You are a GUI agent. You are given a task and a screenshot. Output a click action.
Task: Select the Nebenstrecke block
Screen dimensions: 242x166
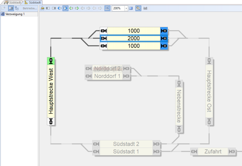(x=179, y=106)
